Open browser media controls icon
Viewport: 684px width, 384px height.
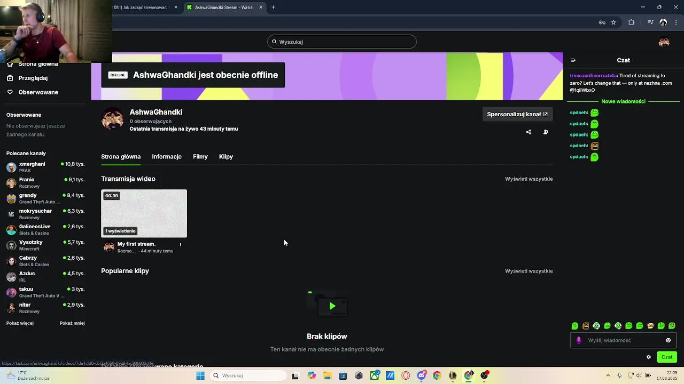pyautogui.click(x=650, y=22)
